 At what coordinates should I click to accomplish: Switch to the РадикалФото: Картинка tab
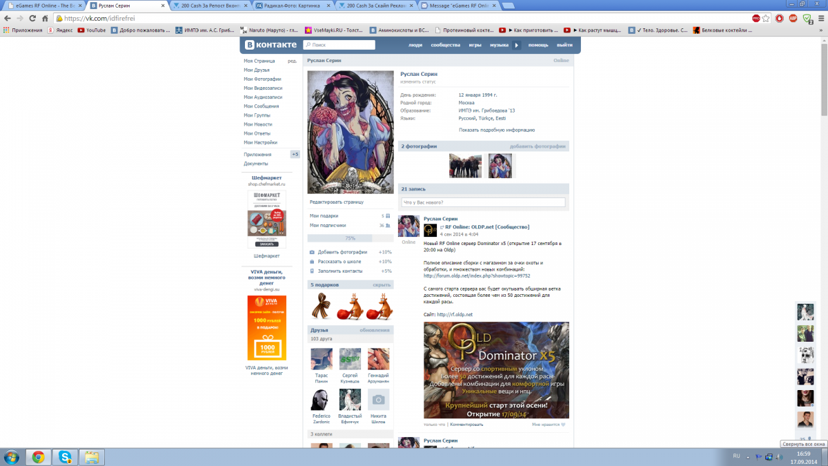(293, 6)
